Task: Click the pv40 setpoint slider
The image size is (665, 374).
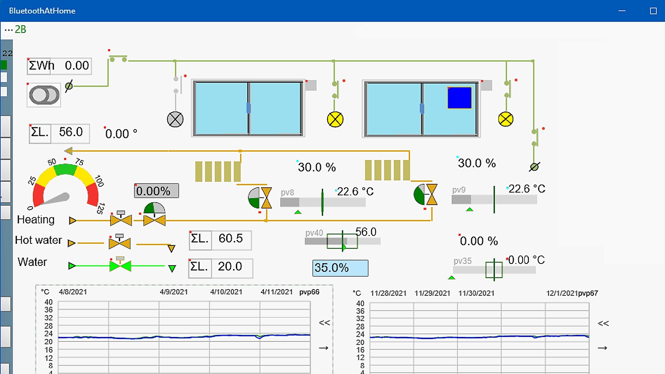Action: click(x=342, y=241)
